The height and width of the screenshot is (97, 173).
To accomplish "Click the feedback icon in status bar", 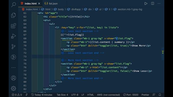I will (154, 95).
